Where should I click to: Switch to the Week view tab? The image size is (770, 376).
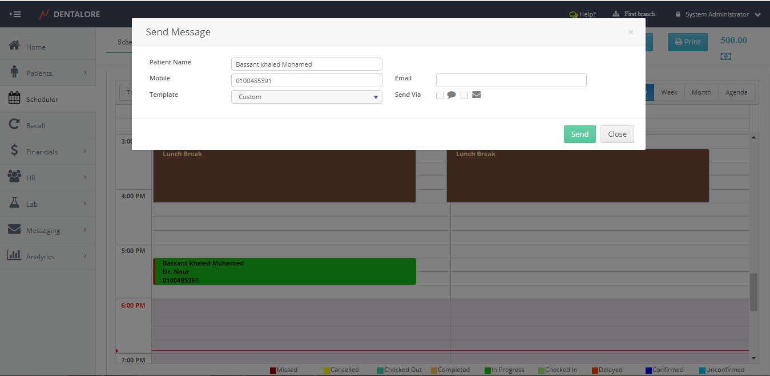(x=669, y=92)
